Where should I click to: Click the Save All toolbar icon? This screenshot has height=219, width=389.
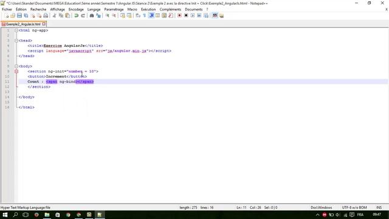tap(26, 16)
